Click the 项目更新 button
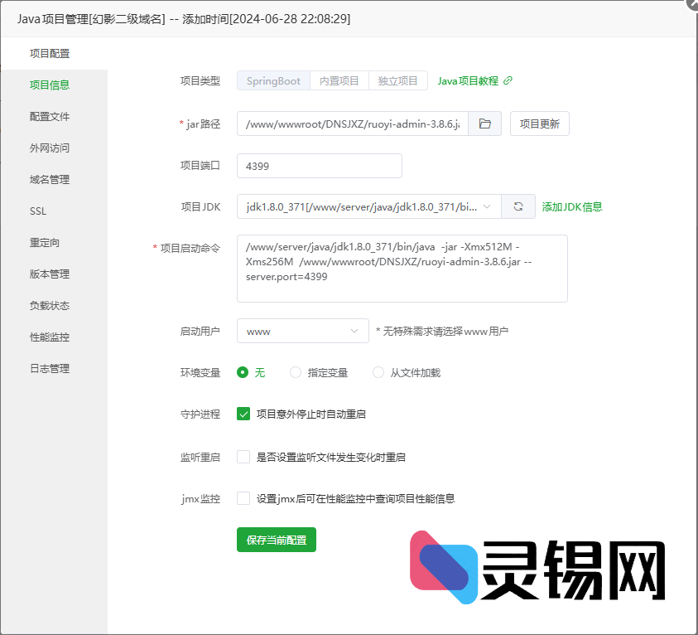The height and width of the screenshot is (635, 698). pos(539,124)
